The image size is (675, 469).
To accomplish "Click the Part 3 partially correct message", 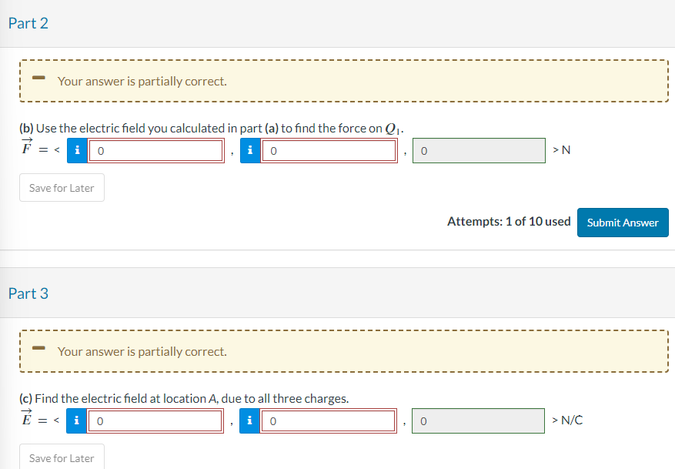I will click(142, 351).
